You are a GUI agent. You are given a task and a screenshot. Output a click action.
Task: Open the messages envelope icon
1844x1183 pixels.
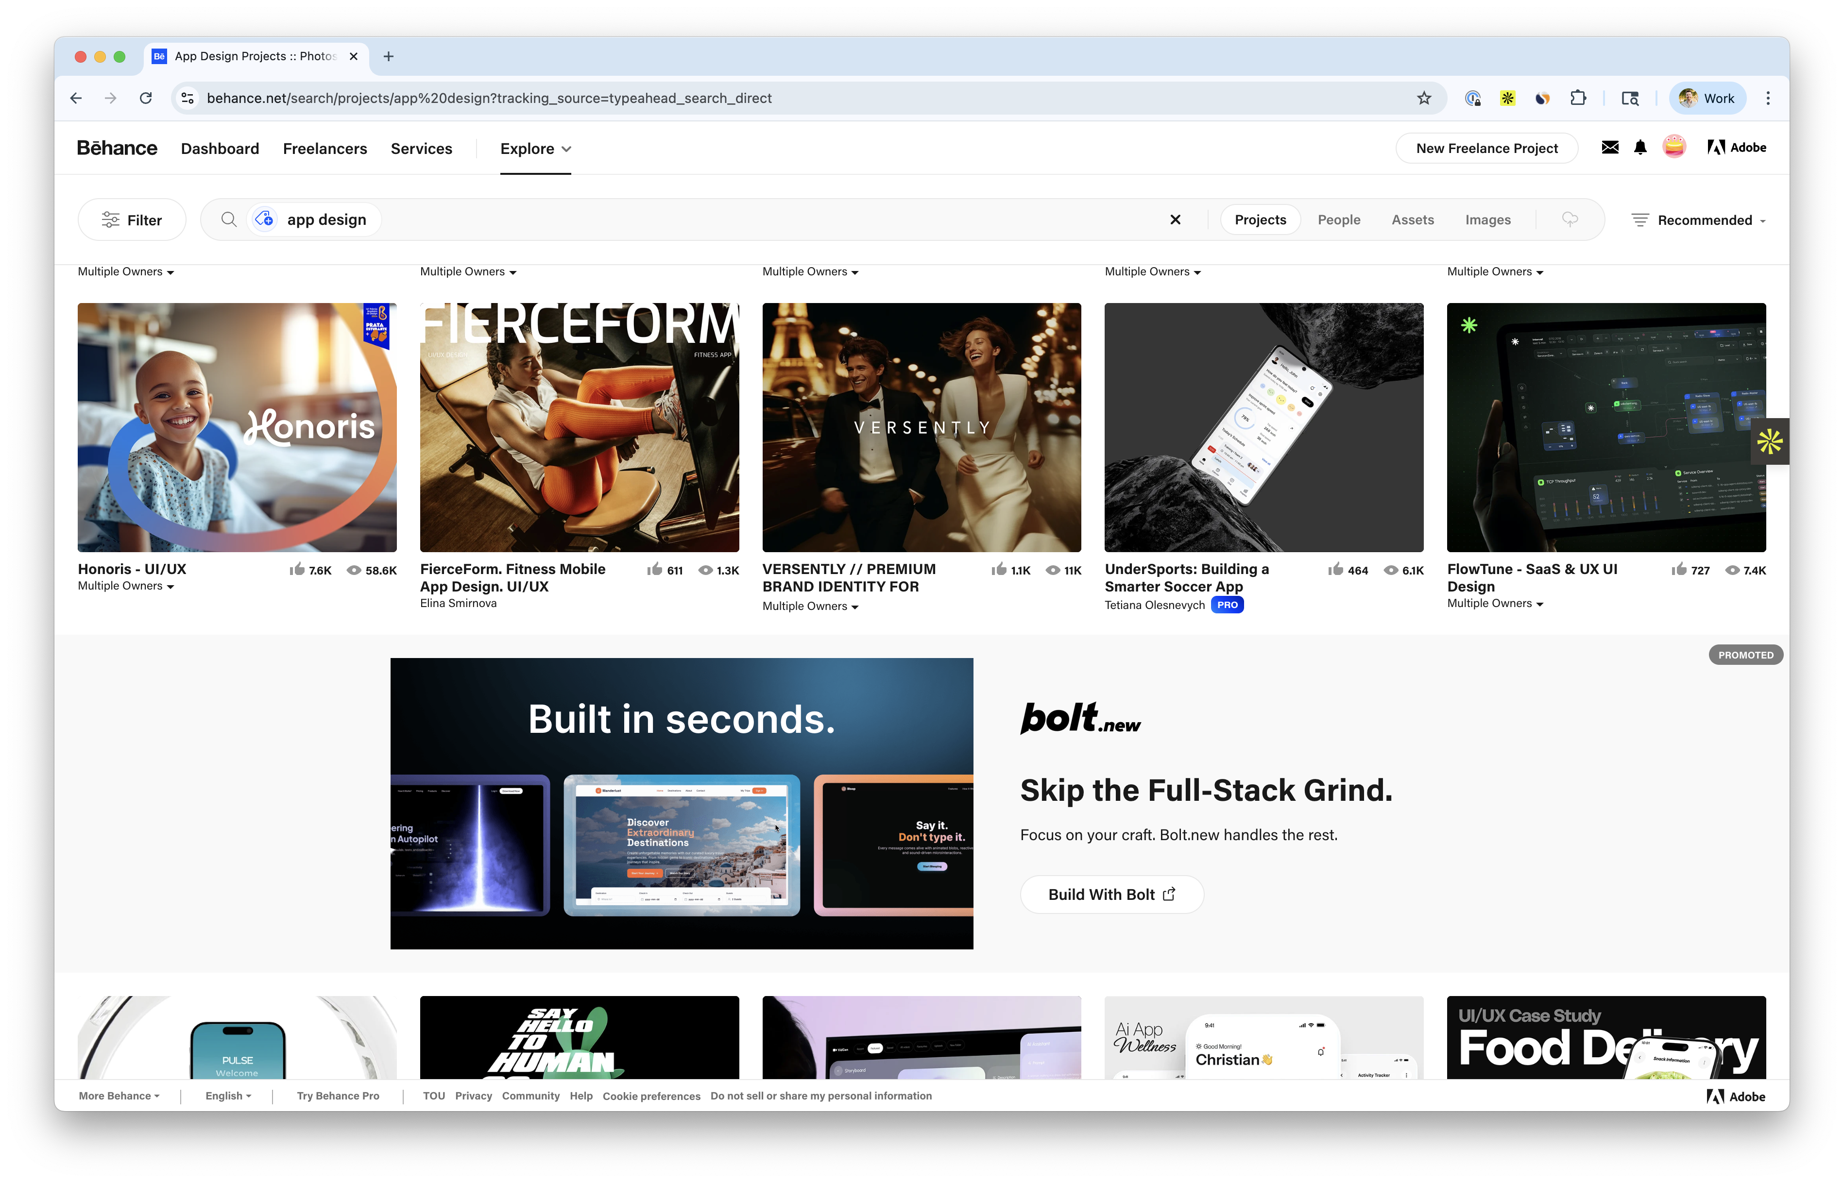point(1610,148)
